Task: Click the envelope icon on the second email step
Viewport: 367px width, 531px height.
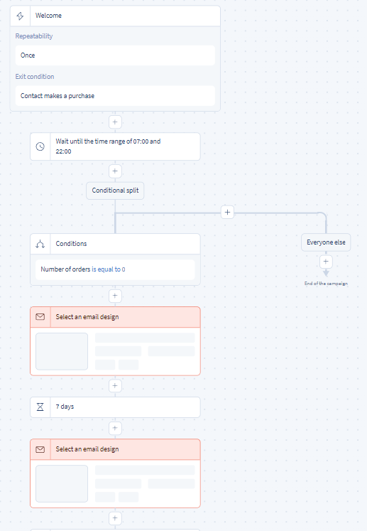Action: point(40,449)
